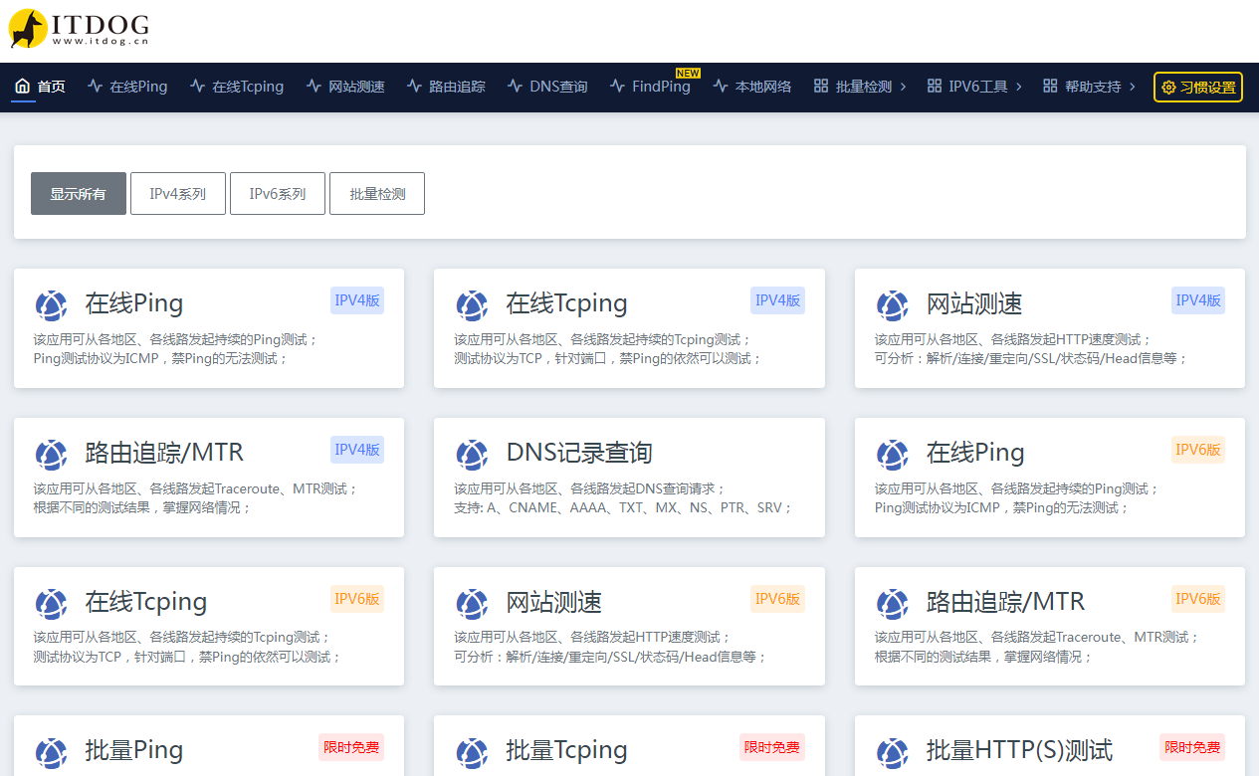This screenshot has width=1259, height=776.
Task: Click the globe icon on DNS记录查询 card
Action: 472,455
